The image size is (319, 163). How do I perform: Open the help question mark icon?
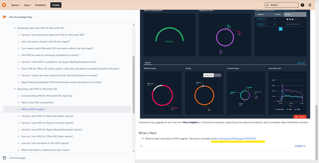[x=302, y=5]
